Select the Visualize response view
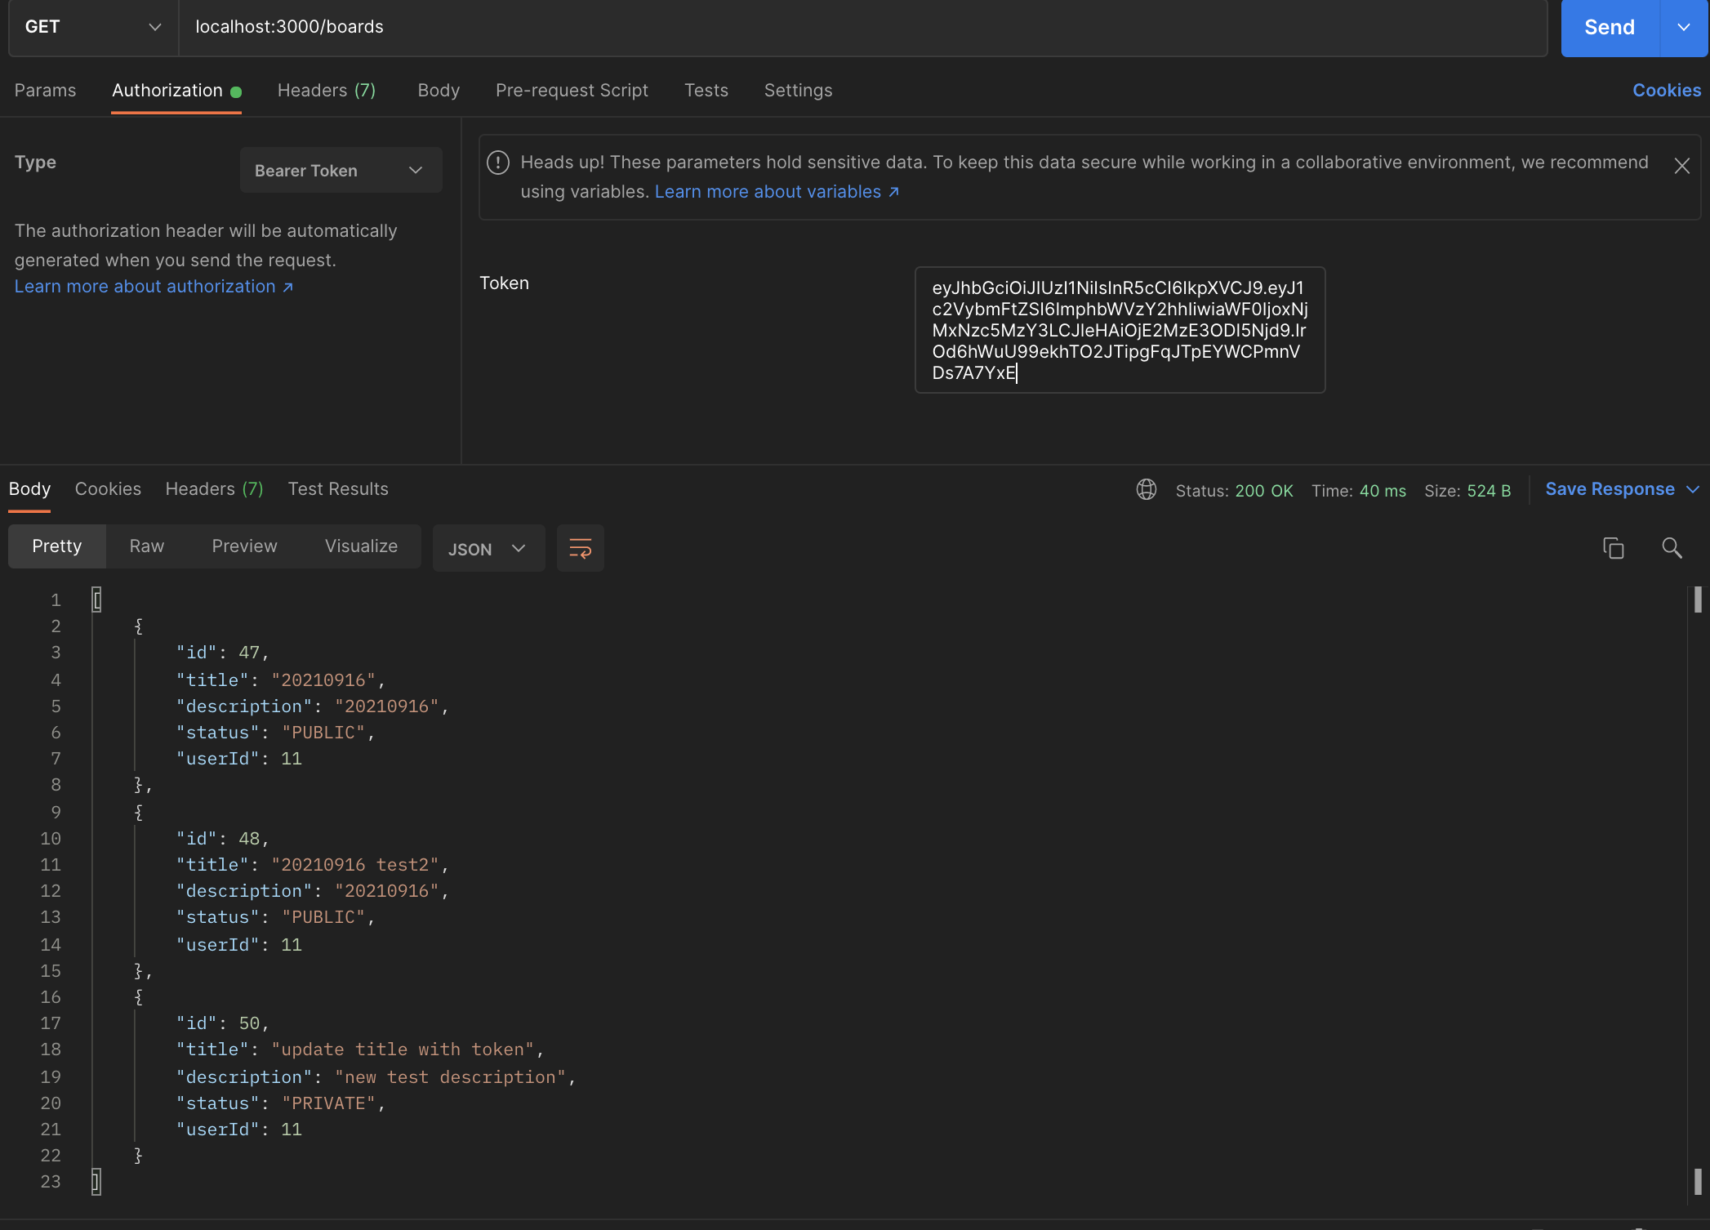Image resolution: width=1710 pixels, height=1230 pixels. coord(361,546)
